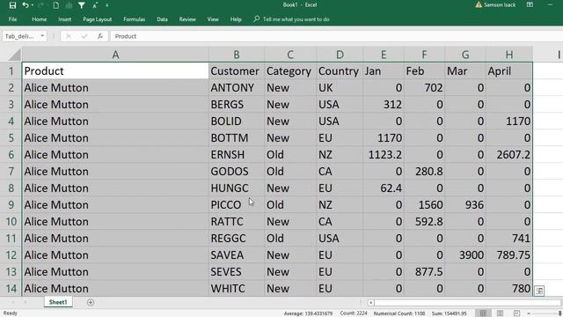
Task: Click into the Name Box field
Action: click(20, 36)
